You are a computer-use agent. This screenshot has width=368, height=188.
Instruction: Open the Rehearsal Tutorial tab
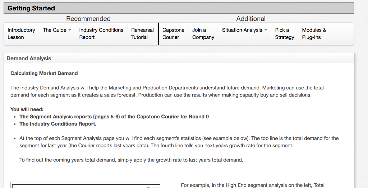(x=142, y=34)
